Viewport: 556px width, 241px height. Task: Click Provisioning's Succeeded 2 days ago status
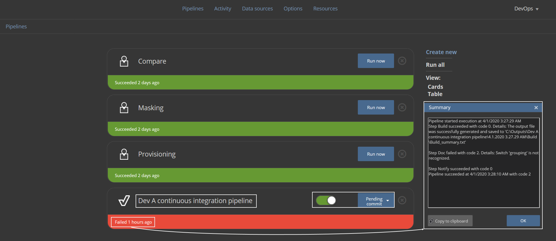pos(137,176)
